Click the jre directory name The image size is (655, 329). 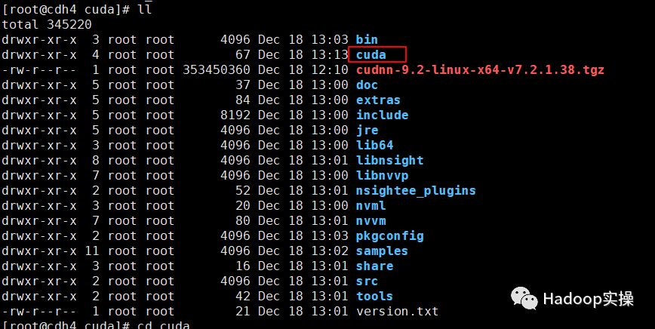pos(367,131)
